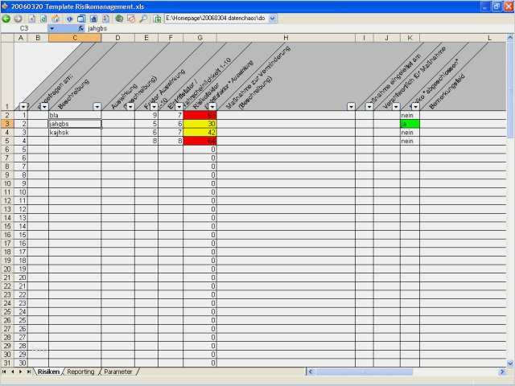Select the Risiken sheet tab
515x386 pixels.
click(x=48, y=372)
